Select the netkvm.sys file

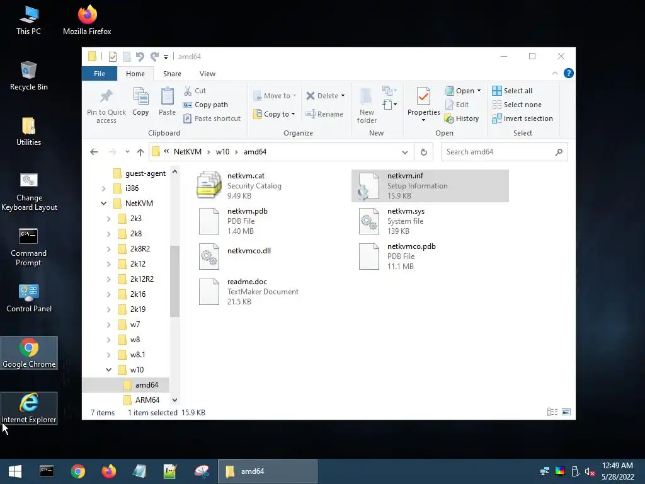click(430, 221)
